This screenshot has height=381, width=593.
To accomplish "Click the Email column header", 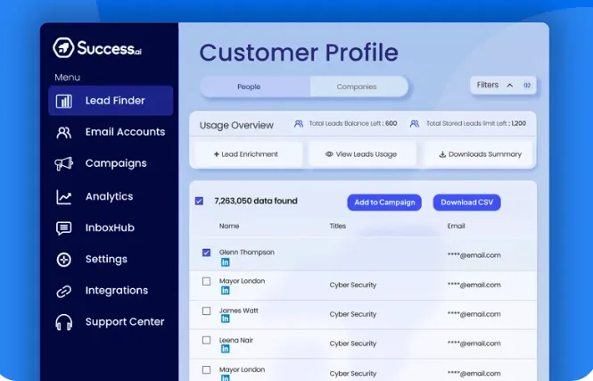I will coord(456,227).
